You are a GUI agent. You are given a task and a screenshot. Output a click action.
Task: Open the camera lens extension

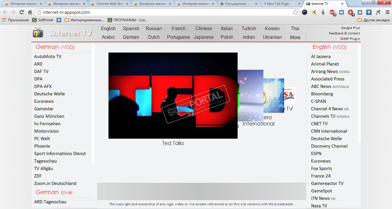click(x=305, y=12)
